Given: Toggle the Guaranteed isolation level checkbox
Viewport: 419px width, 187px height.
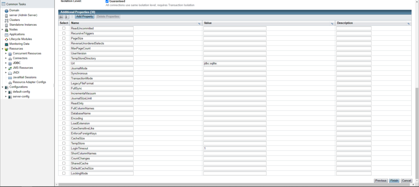Looking at the screenshot, I should [x=107, y=1].
